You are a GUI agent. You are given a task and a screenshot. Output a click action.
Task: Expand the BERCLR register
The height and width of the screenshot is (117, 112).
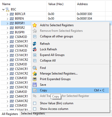tap(7, 14)
